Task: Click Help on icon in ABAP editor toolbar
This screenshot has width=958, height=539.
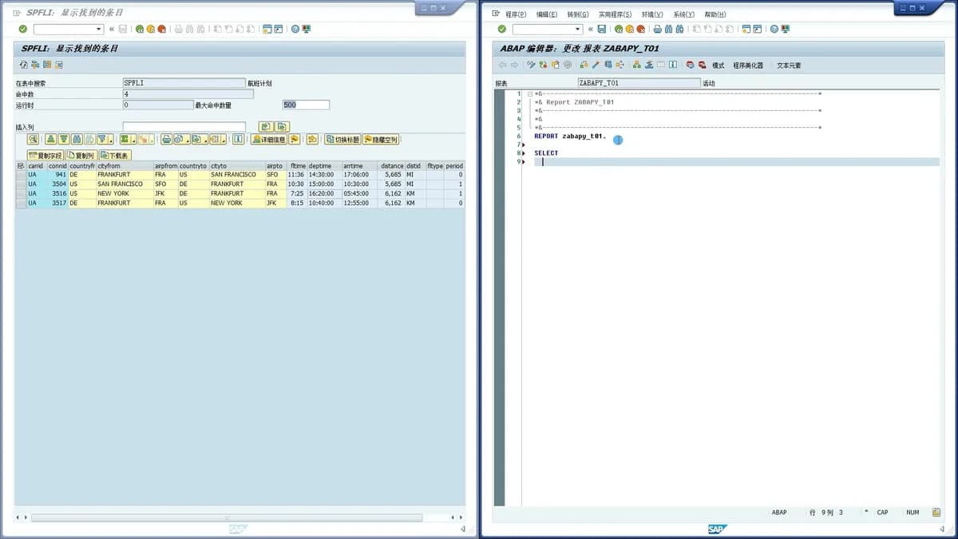Action: 673,65
